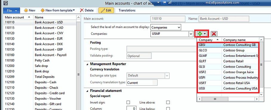This screenshot has height=110, width=271.
Task: Sort by Main account column header
Action: [x=18, y=17]
